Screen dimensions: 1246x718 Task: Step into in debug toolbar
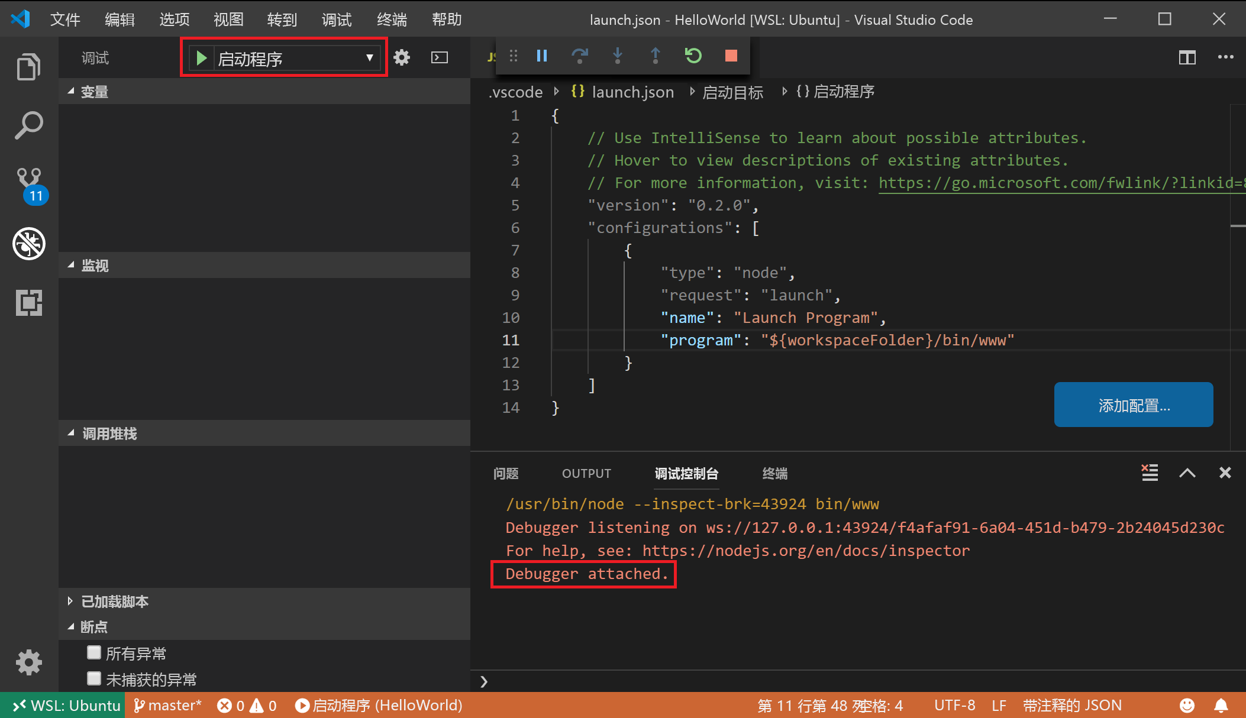(x=617, y=56)
